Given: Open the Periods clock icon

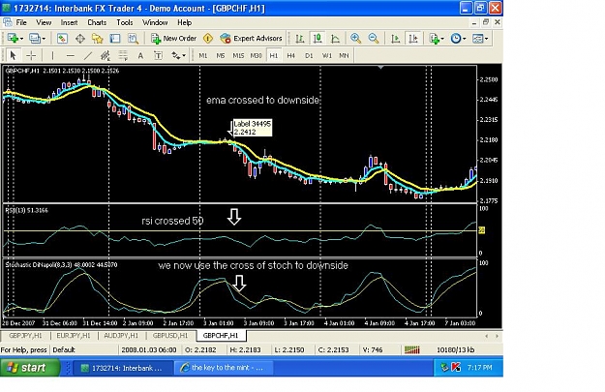Looking at the screenshot, I should pos(456,38).
